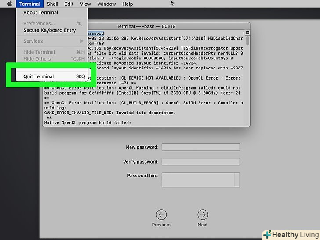
Task: Expand the Services submenu
Action: pos(52,41)
